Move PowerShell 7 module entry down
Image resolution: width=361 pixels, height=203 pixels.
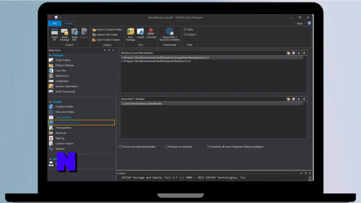point(304,99)
